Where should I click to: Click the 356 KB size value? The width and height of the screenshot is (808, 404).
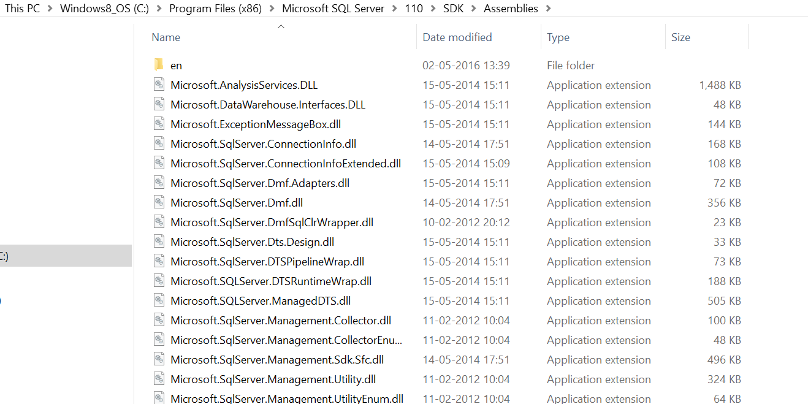pyautogui.click(x=724, y=203)
